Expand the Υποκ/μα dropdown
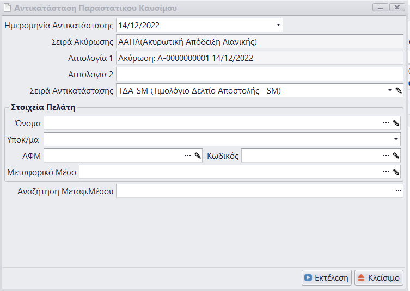The height and width of the screenshot is (291, 410). tap(396, 140)
